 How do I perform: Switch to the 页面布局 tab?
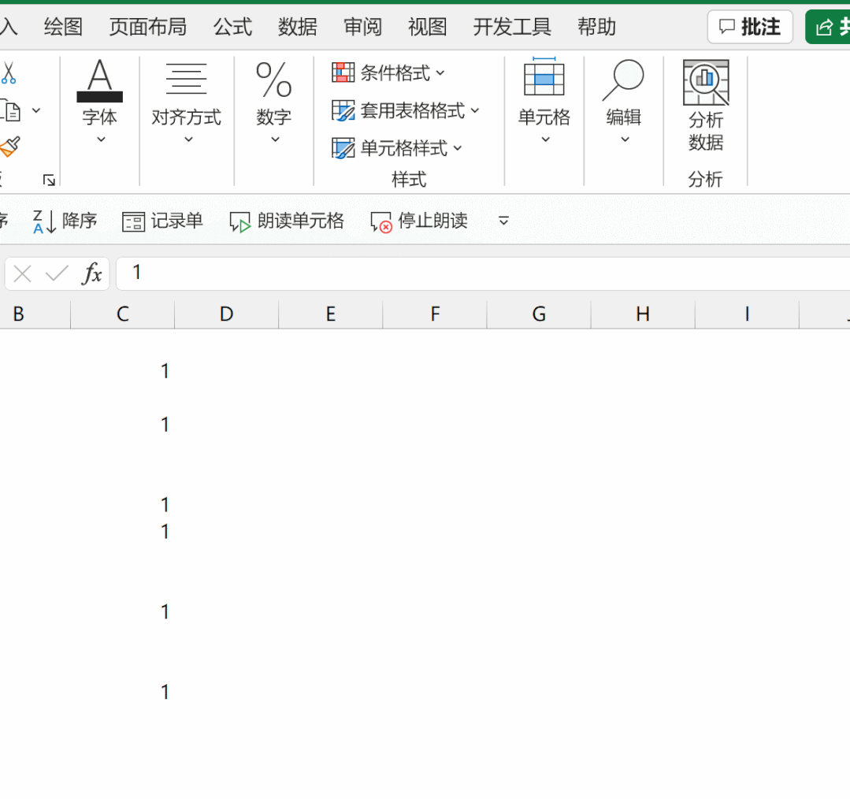[148, 27]
